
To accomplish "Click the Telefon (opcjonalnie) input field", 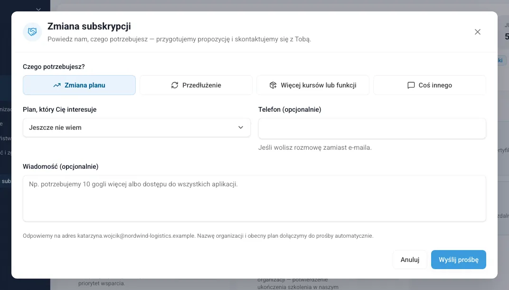I will point(372,128).
